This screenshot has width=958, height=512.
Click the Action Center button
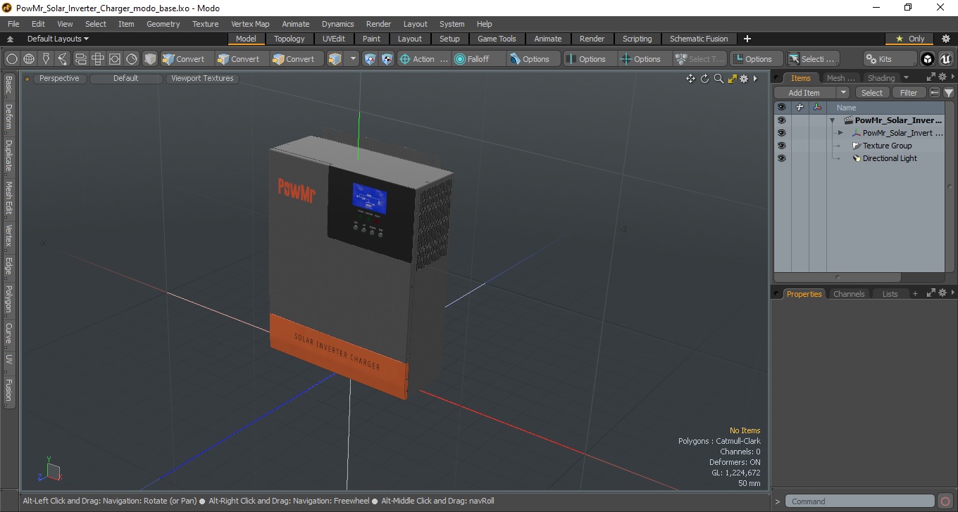coord(423,59)
